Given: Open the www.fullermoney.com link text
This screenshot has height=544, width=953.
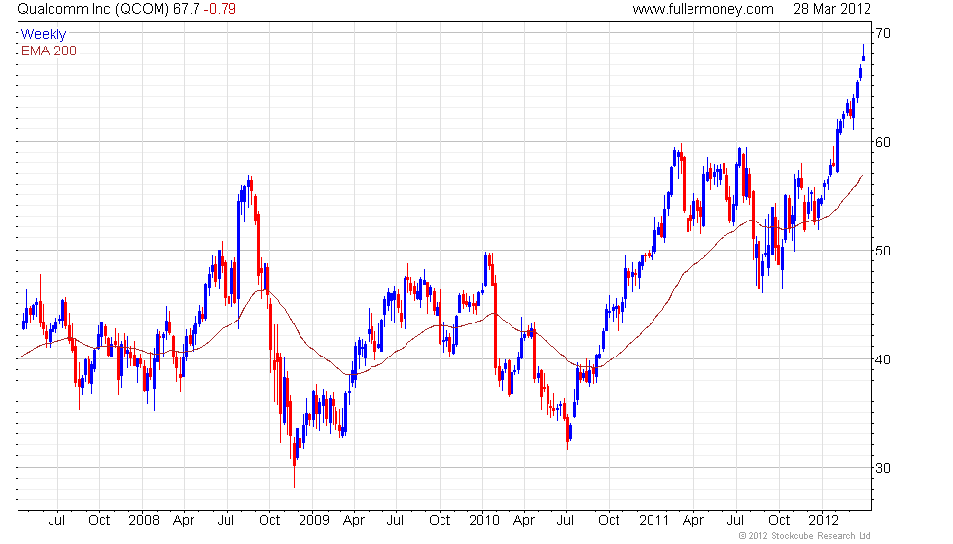Looking at the screenshot, I should click(x=703, y=9).
